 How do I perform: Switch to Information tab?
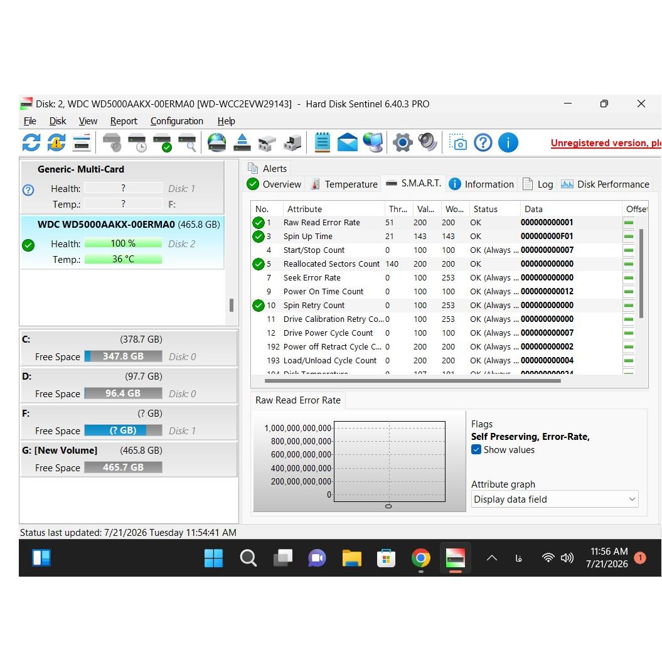click(x=481, y=184)
